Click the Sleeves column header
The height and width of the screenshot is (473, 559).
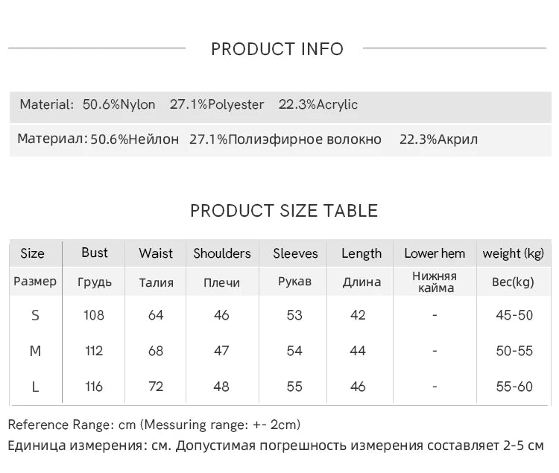pyautogui.click(x=295, y=253)
